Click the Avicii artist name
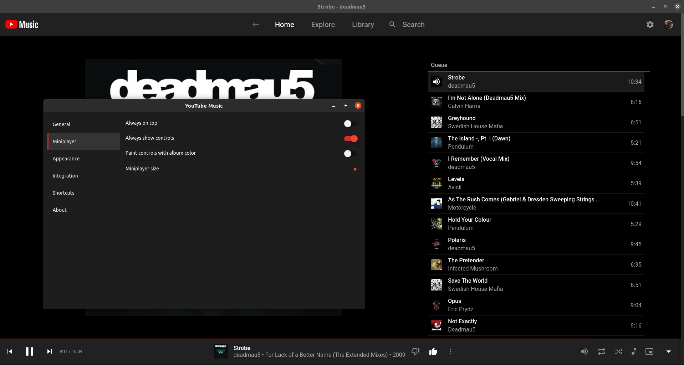 click(x=454, y=187)
